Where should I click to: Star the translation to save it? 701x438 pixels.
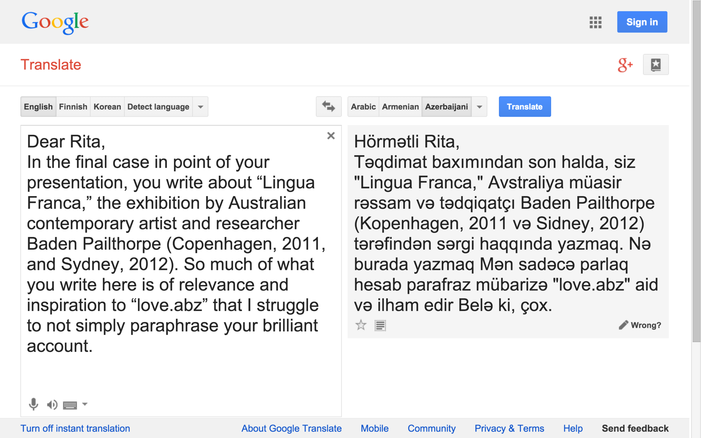pyautogui.click(x=361, y=325)
